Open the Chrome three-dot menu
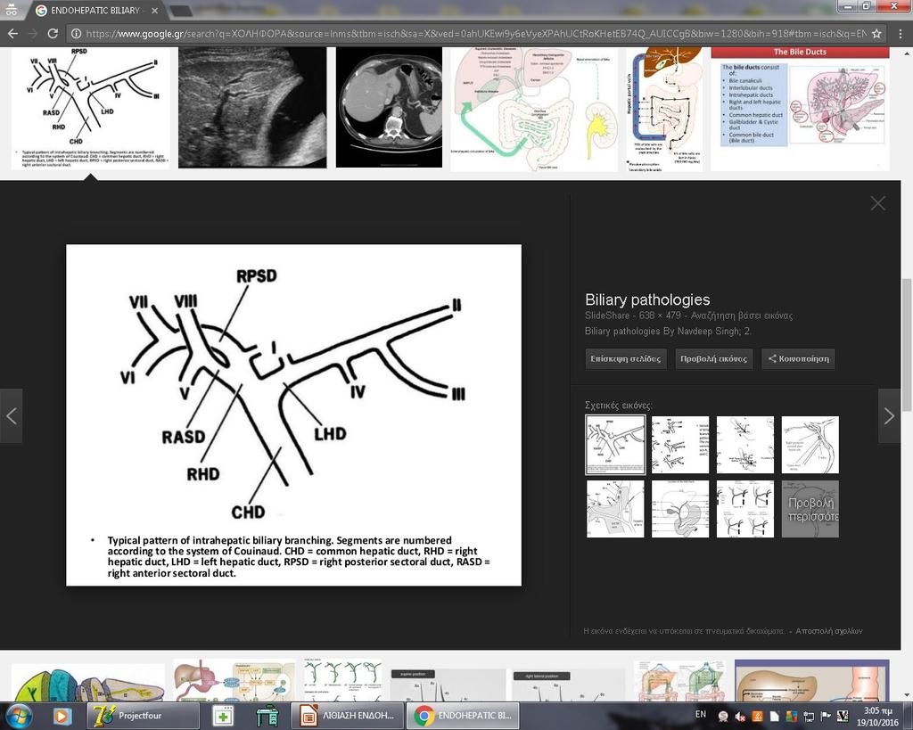Image resolution: width=913 pixels, height=730 pixels. point(900,34)
